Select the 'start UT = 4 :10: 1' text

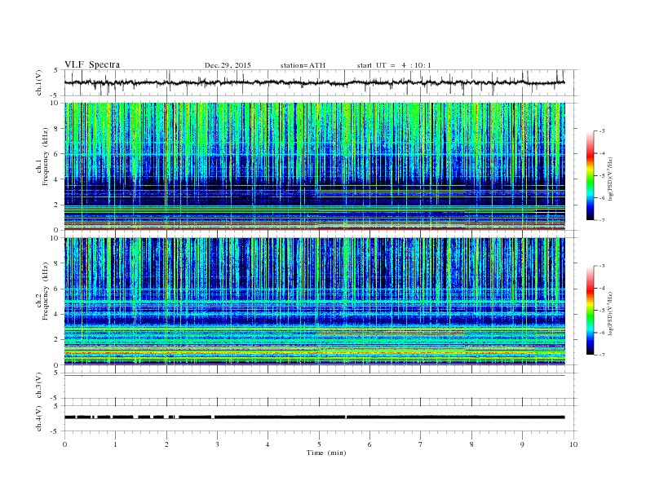pos(394,65)
